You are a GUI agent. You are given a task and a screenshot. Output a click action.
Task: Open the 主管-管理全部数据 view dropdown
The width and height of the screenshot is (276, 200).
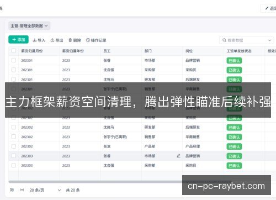(29, 26)
